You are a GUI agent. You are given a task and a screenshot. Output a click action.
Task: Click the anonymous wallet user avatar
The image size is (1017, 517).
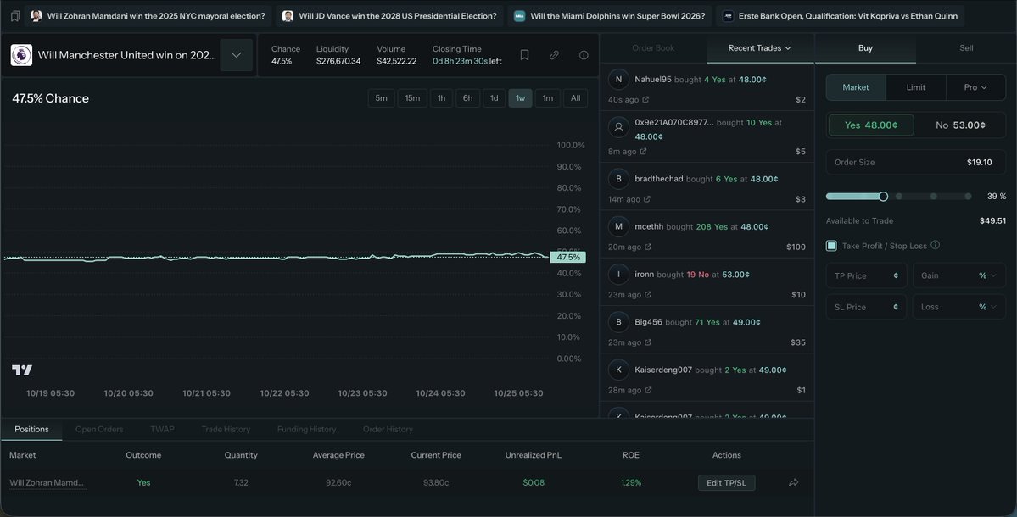(x=618, y=127)
